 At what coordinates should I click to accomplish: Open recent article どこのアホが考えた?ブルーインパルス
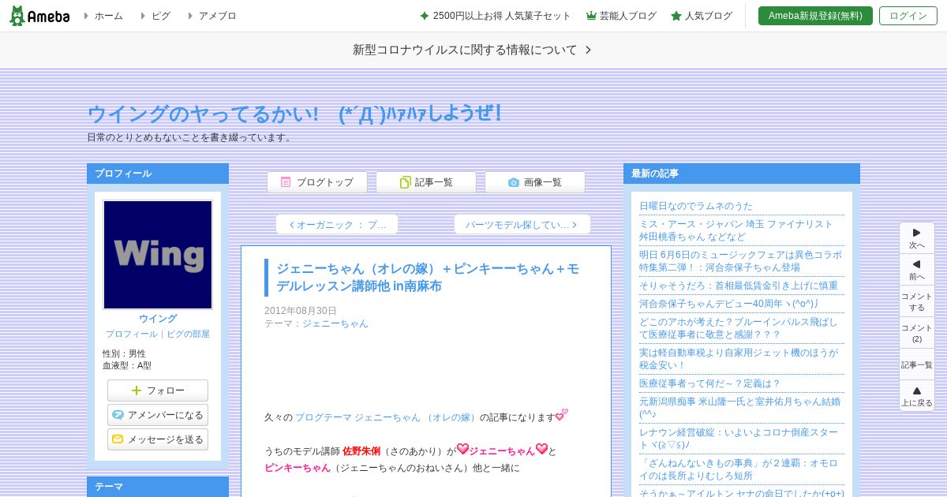tap(739, 328)
